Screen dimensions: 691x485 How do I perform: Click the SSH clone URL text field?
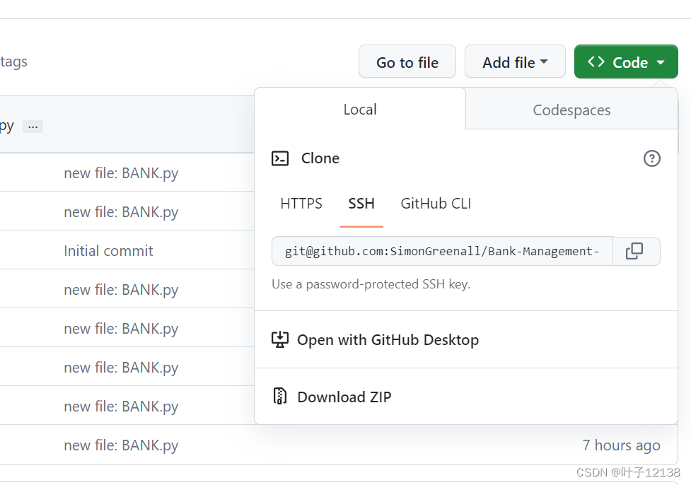(442, 251)
